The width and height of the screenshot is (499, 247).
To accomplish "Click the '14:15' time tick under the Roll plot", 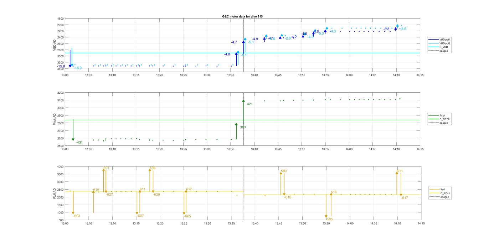I will coord(421,223).
